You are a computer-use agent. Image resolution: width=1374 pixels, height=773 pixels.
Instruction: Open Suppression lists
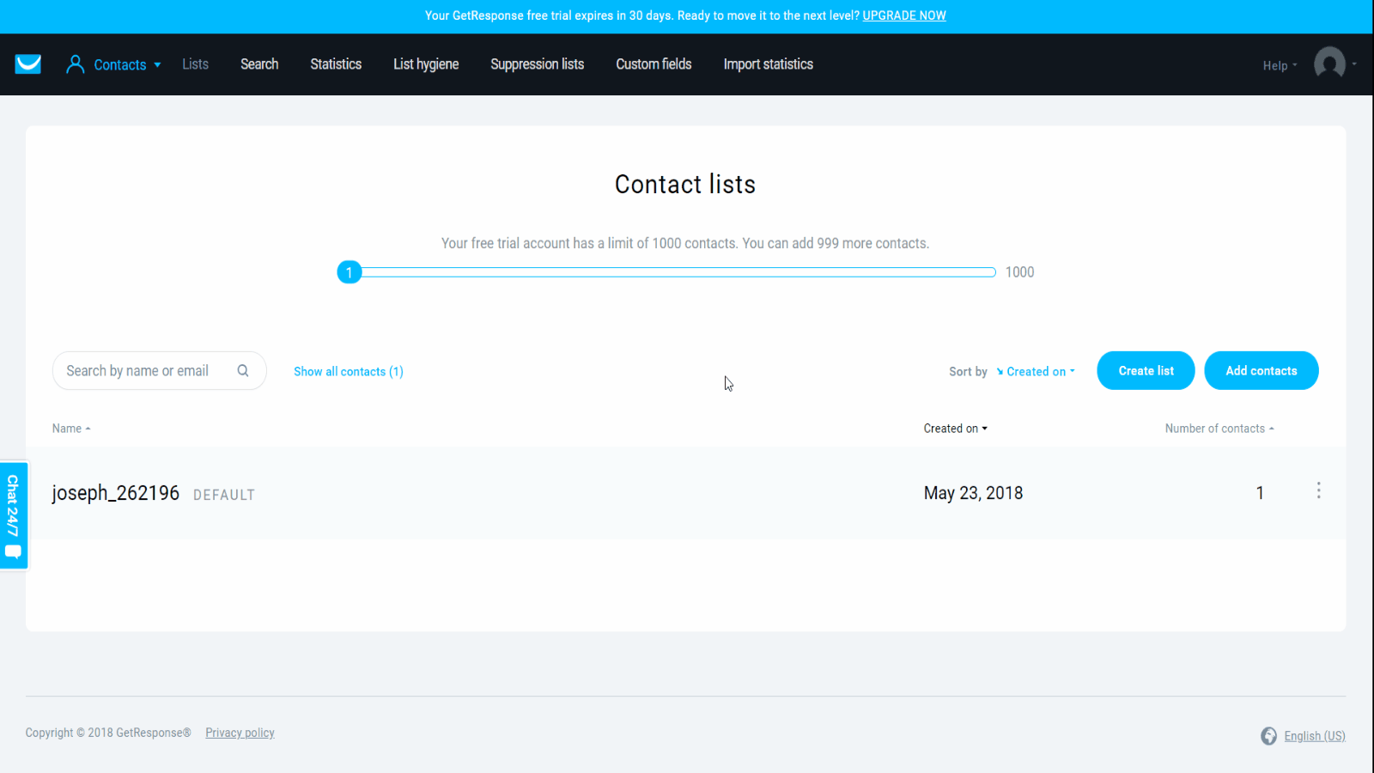(537, 64)
